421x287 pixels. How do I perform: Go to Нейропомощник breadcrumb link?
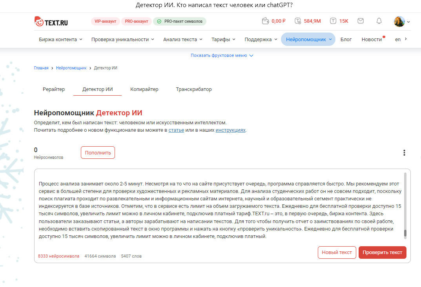71,68
